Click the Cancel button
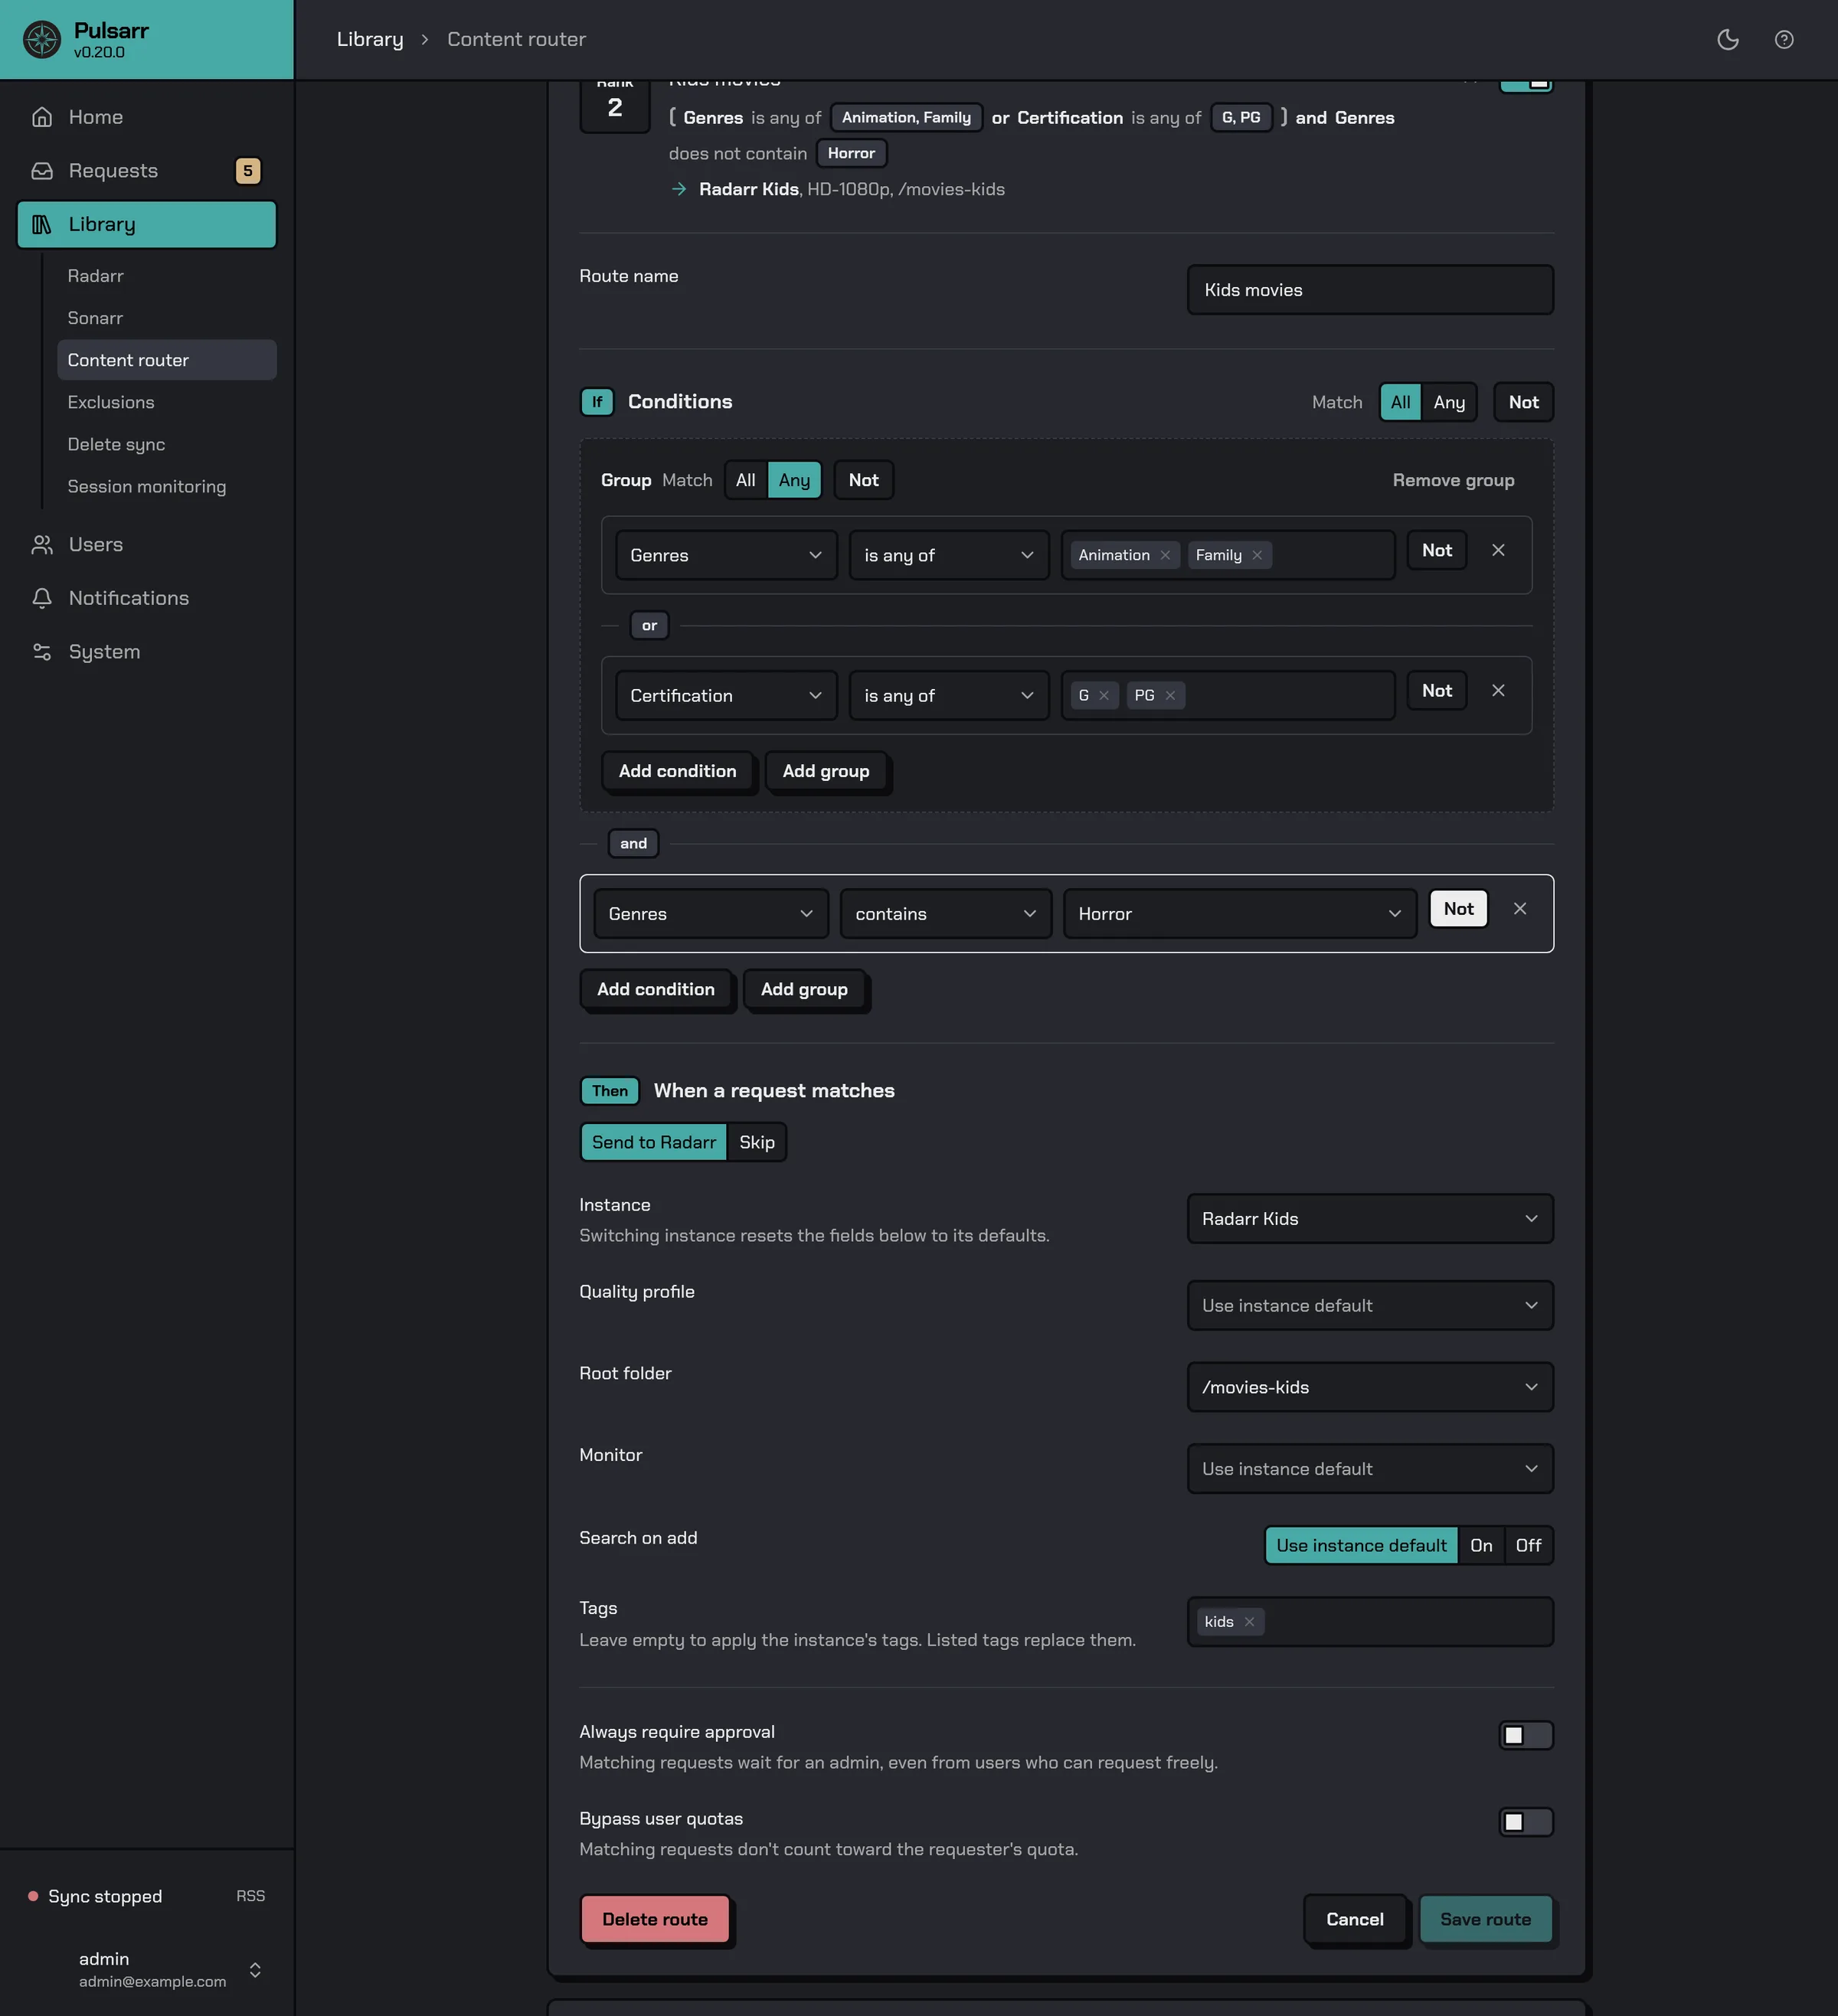Screen dimensions: 1838x2016 (1355, 1919)
